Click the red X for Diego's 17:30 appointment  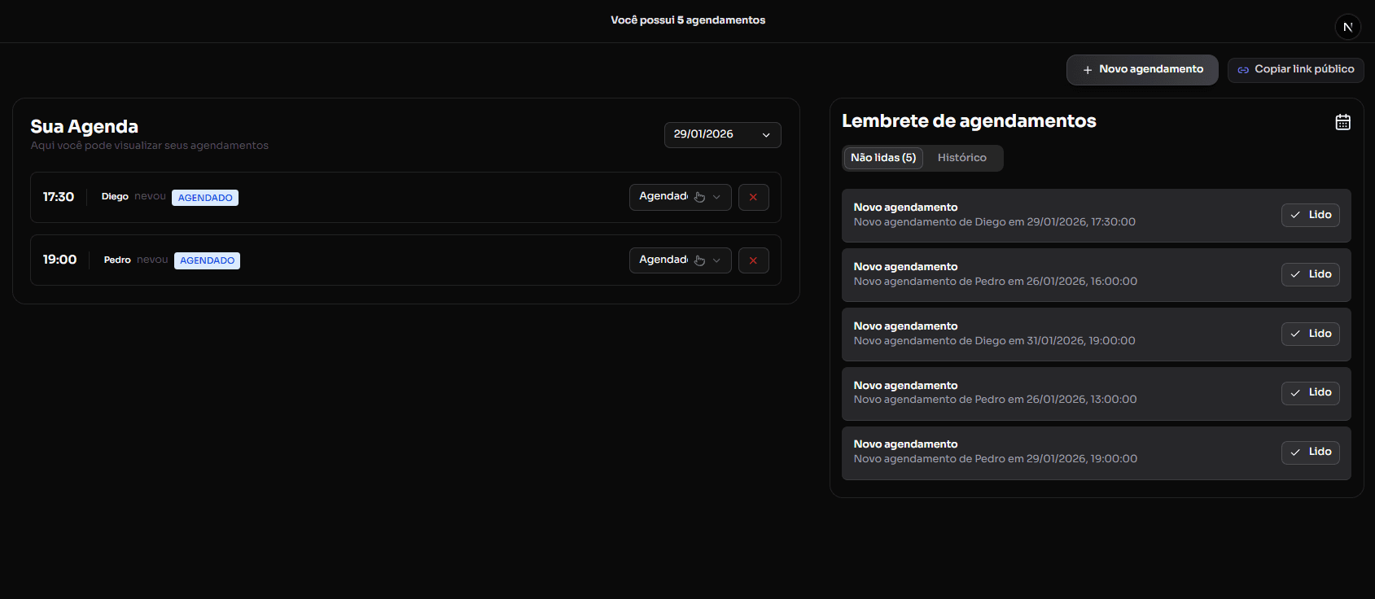coord(753,197)
